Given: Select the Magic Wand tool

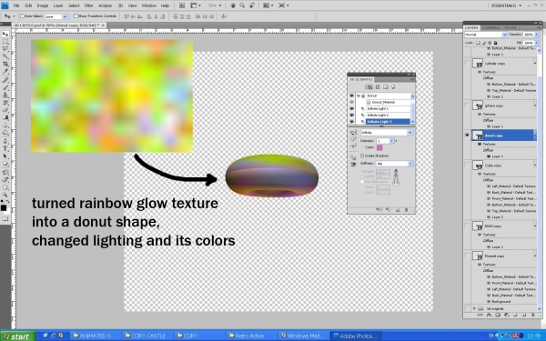Looking at the screenshot, I should click(x=5, y=56).
